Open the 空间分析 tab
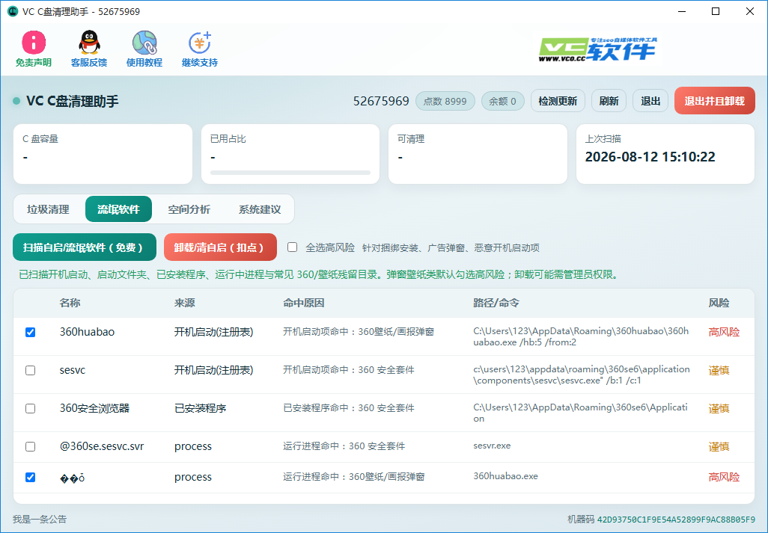The height and width of the screenshot is (533, 768). coord(189,209)
